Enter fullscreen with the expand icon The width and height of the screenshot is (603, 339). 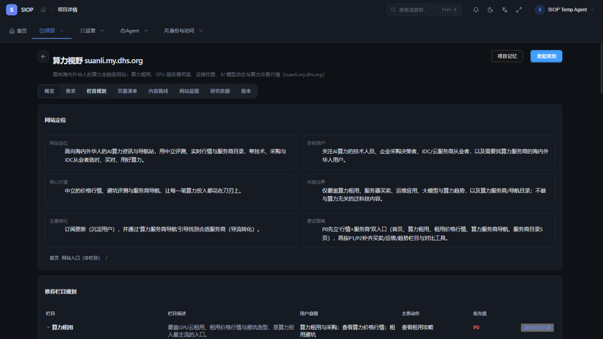coord(519,10)
